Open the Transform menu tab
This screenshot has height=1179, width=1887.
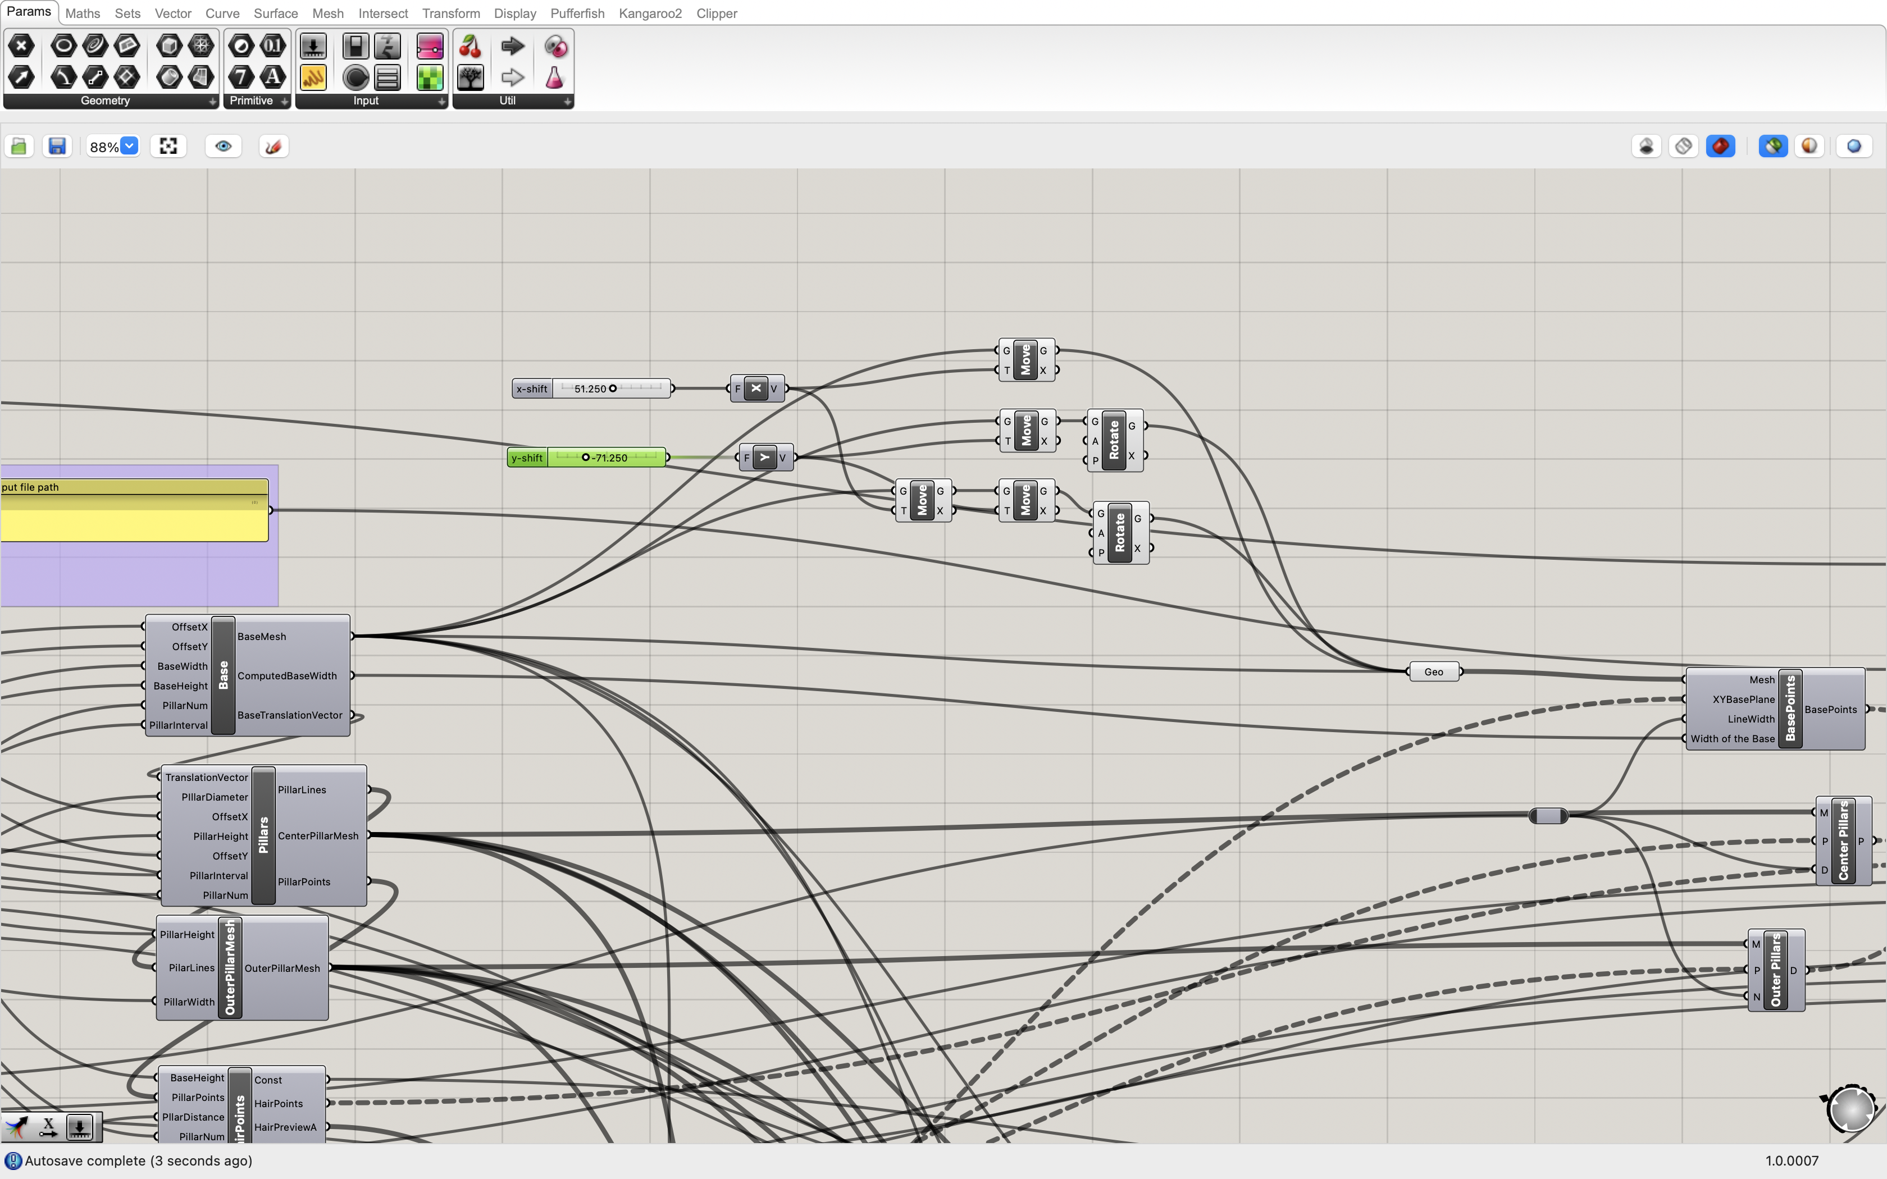(451, 13)
